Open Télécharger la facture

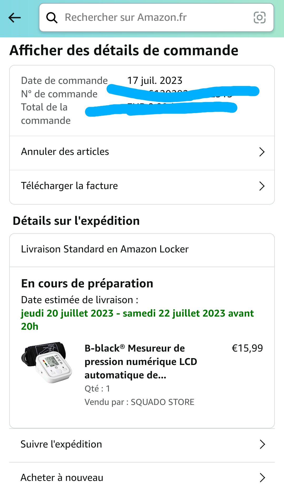click(142, 186)
